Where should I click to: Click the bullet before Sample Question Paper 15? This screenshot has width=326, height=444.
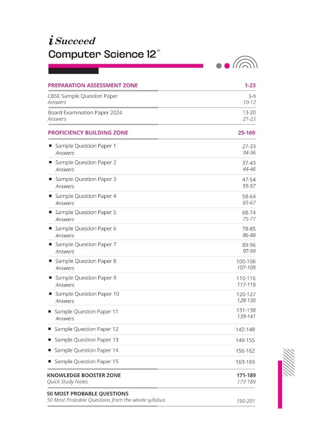[50, 361]
